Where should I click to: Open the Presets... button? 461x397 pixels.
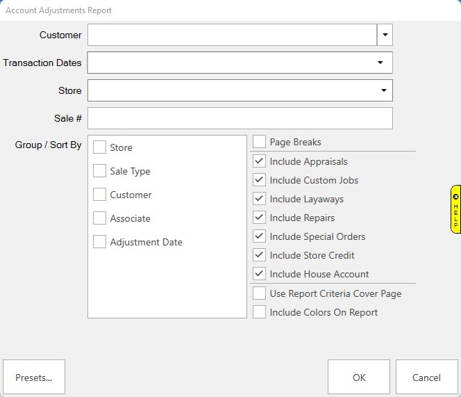click(x=34, y=378)
